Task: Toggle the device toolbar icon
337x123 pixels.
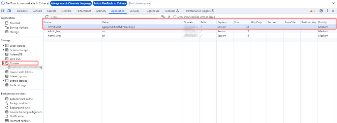Action: [x=9, y=11]
